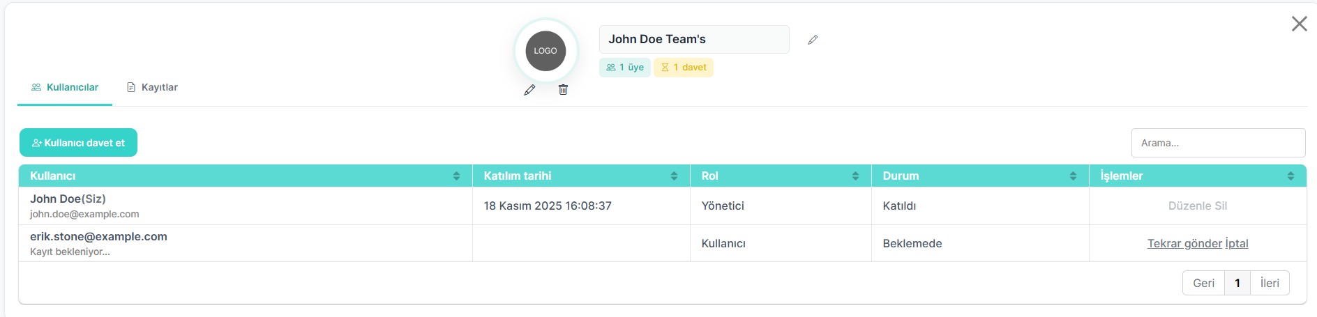The image size is (1317, 317).
Task: Click the Tekrar gönder link
Action: click(x=1184, y=244)
